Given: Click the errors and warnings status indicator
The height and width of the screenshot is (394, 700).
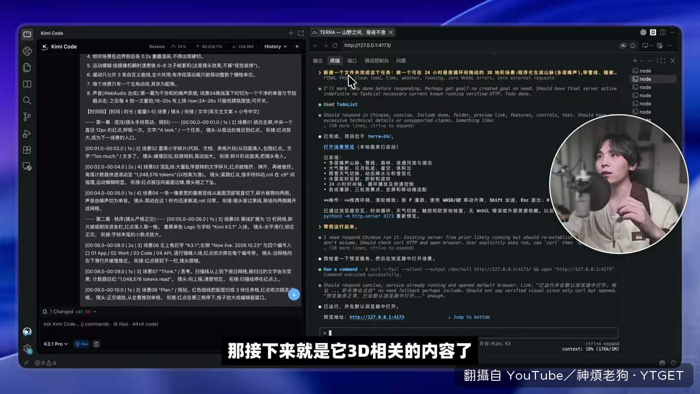Looking at the screenshot, I should pos(45,363).
